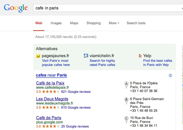Click map marker A for Café de la Paix
This screenshot has height=130, width=183.
click(x=126, y=84)
